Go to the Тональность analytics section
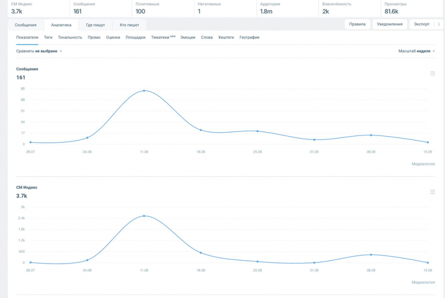The image size is (445, 298). [x=70, y=37]
